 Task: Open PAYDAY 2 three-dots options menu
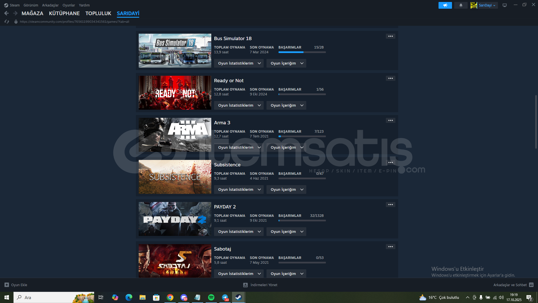pos(390,205)
